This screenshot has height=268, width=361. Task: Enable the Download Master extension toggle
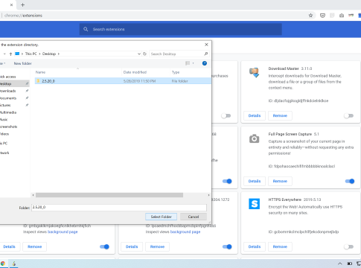coord(348,115)
